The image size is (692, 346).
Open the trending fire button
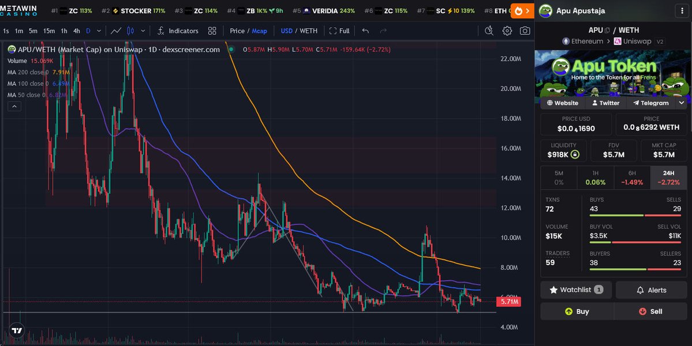(x=522, y=10)
